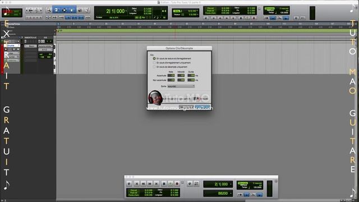This screenshot has width=359, height=202.
Task: Click the unaccented Duration field
Action: click(x=191, y=80)
